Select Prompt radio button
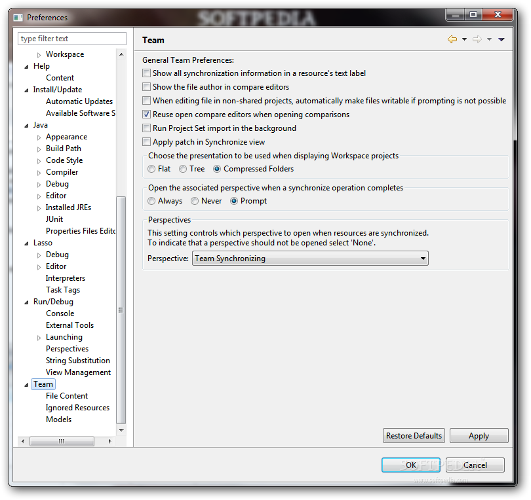The height and width of the screenshot is (500, 531). (x=234, y=201)
